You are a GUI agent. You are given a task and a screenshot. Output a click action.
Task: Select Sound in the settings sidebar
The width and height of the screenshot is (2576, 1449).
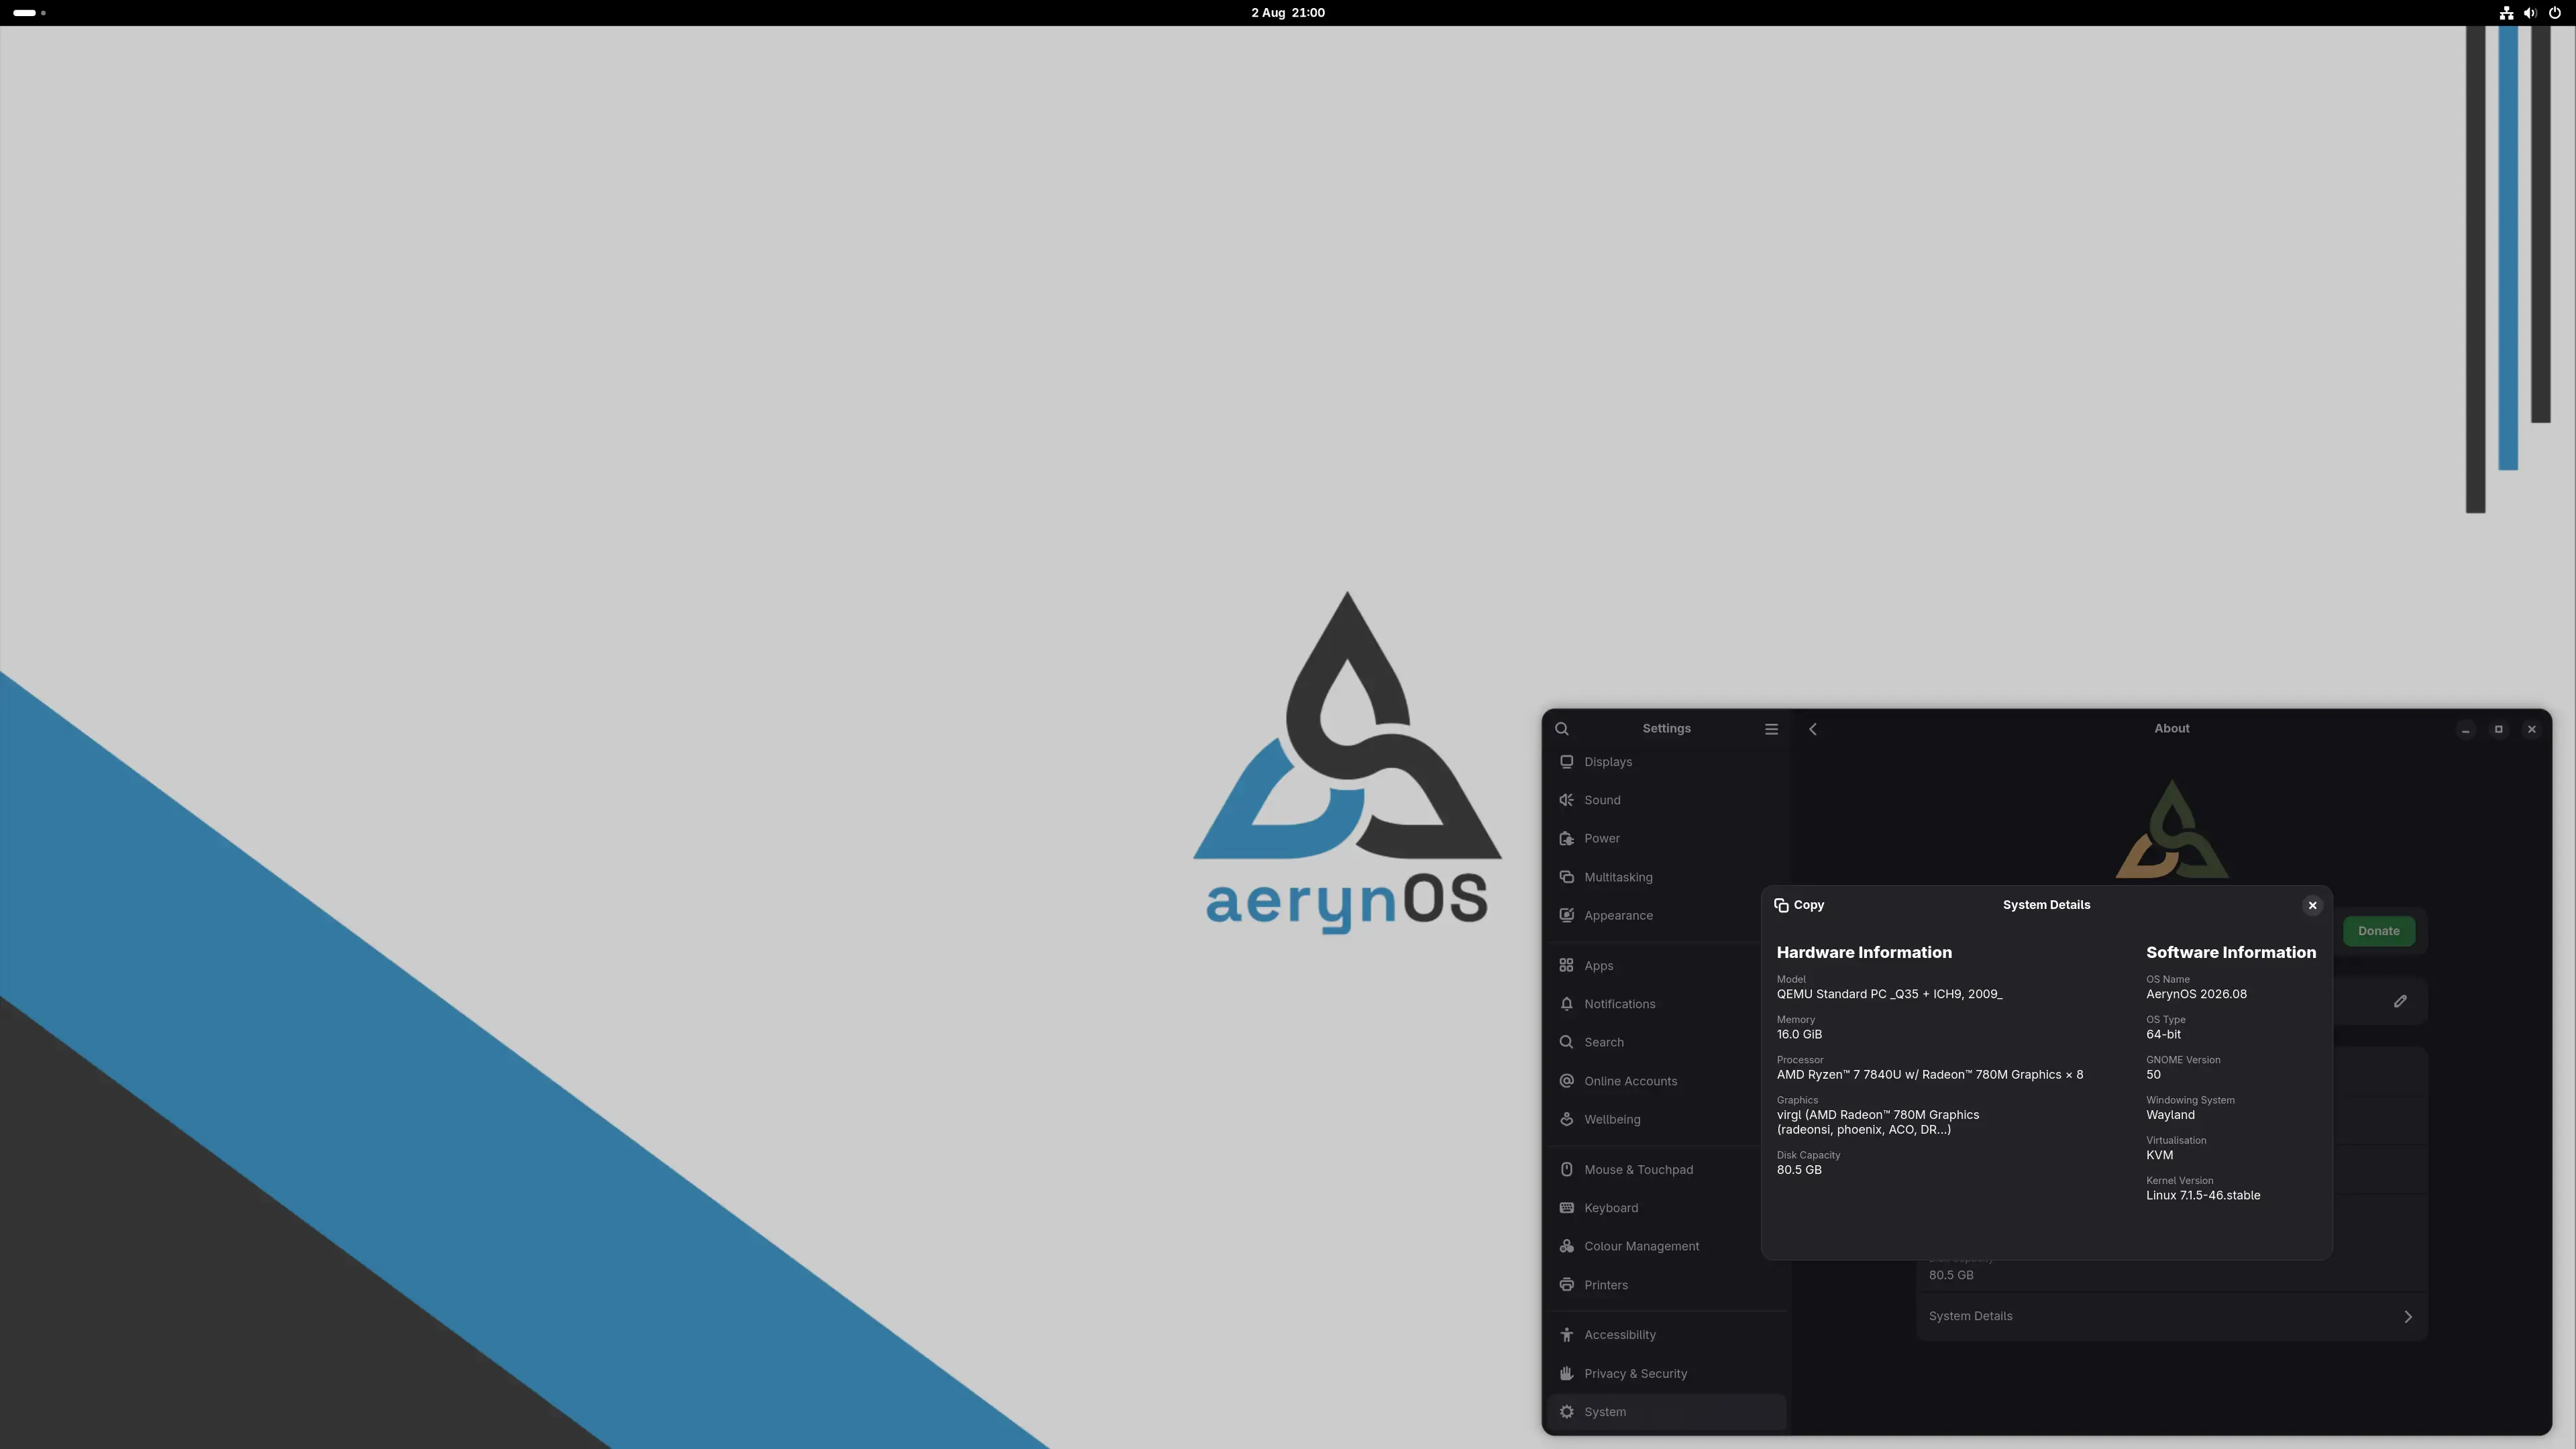[x=1667, y=800]
